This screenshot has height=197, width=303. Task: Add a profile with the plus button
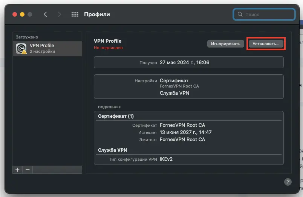coord(17,170)
